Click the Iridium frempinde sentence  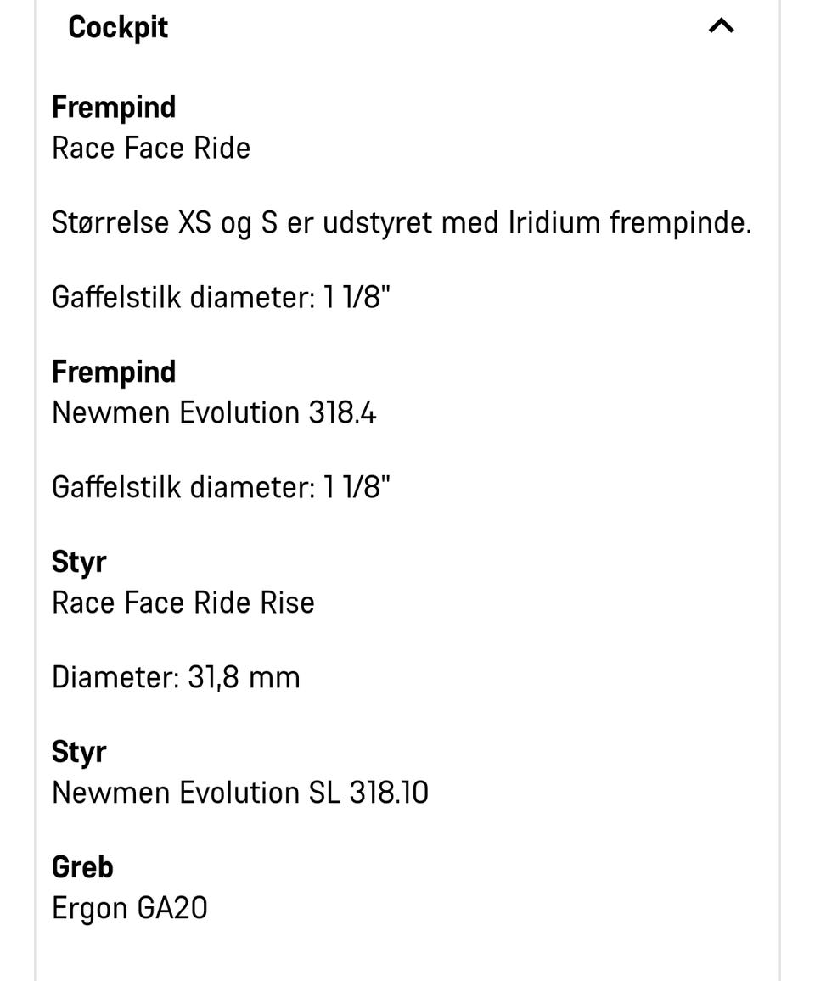(x=402, y=222)
